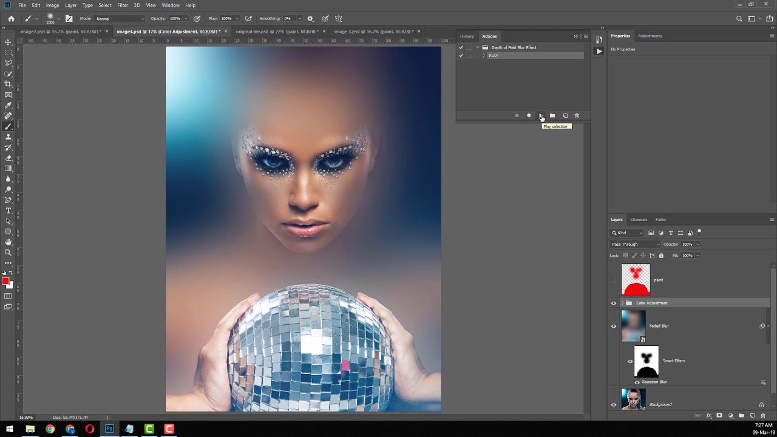Image resolution: width=777 pixels, height=437 pixels.
Task: Collapse Depth of Field Blur Effect set
Action: [477, 47]
